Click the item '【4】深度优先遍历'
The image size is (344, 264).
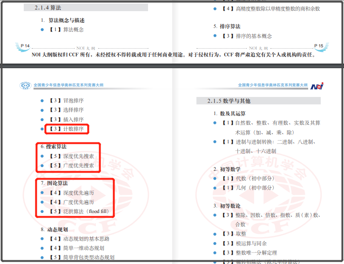(72, 193)
